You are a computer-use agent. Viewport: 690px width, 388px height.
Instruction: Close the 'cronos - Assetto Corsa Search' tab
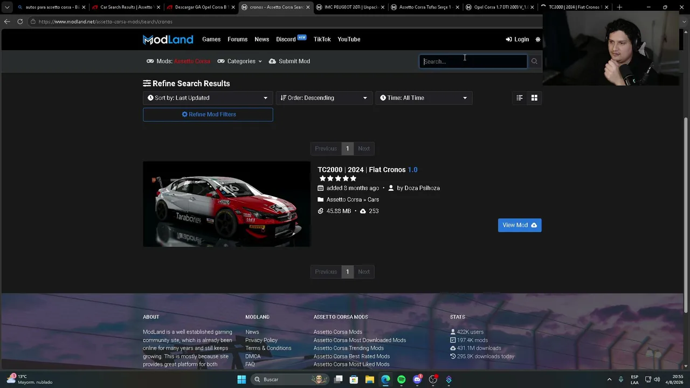point(308,7)
